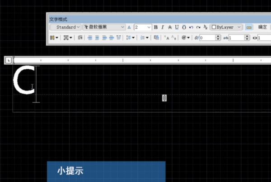Screen dimensions: 271x182
Task: Open the numbering list menu
Action: pos(144,38)
